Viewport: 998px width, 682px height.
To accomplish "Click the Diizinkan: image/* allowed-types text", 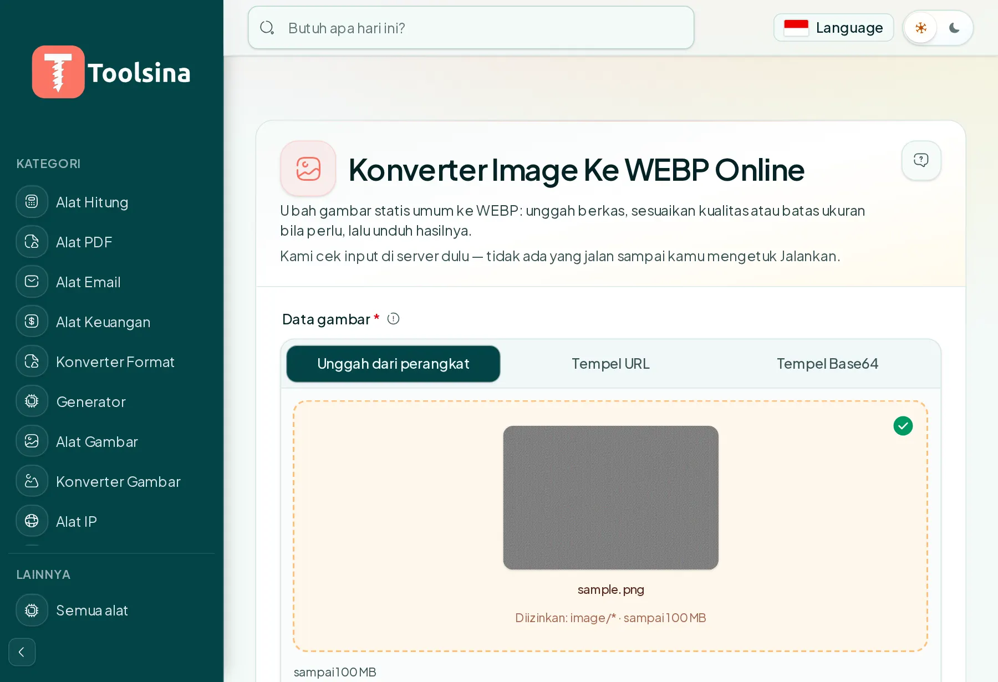I will coord(610,618).
